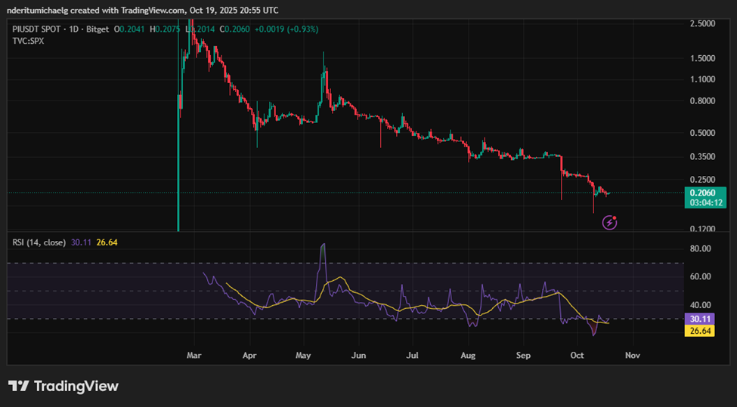Screen dimensions: 737x407
Task: Click the purple lightning bolt event icon
Action: 610,223
